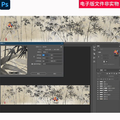Lock layer position with move icon
The image size is (120, 120).
(x=105, y=79)
